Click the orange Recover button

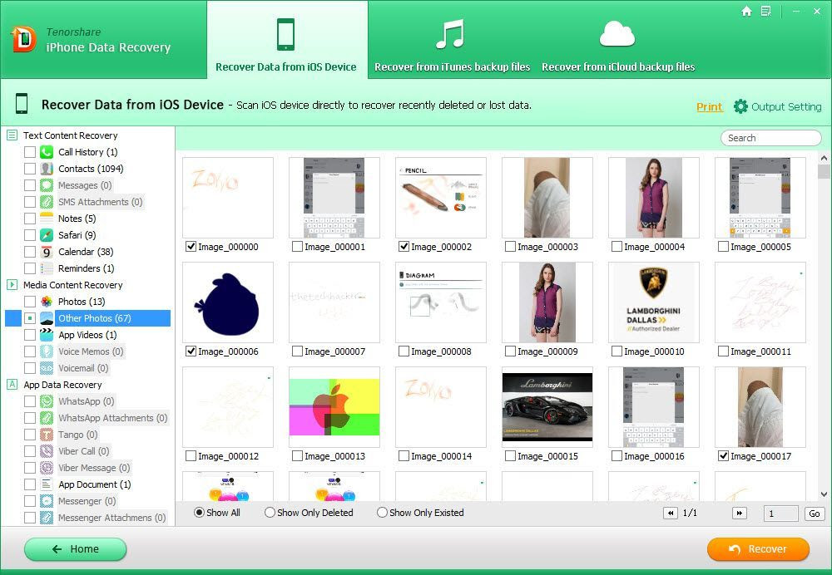point(758,549)
